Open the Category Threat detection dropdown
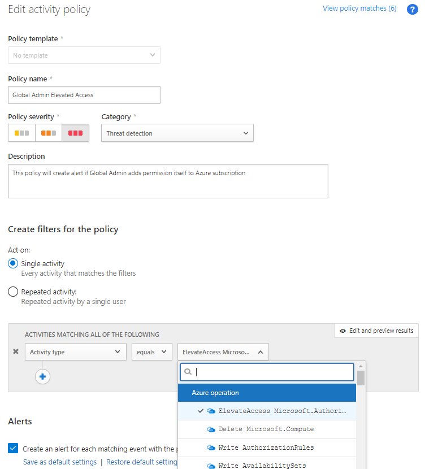Viewport: 425px width, 469px height. [177, 133]
